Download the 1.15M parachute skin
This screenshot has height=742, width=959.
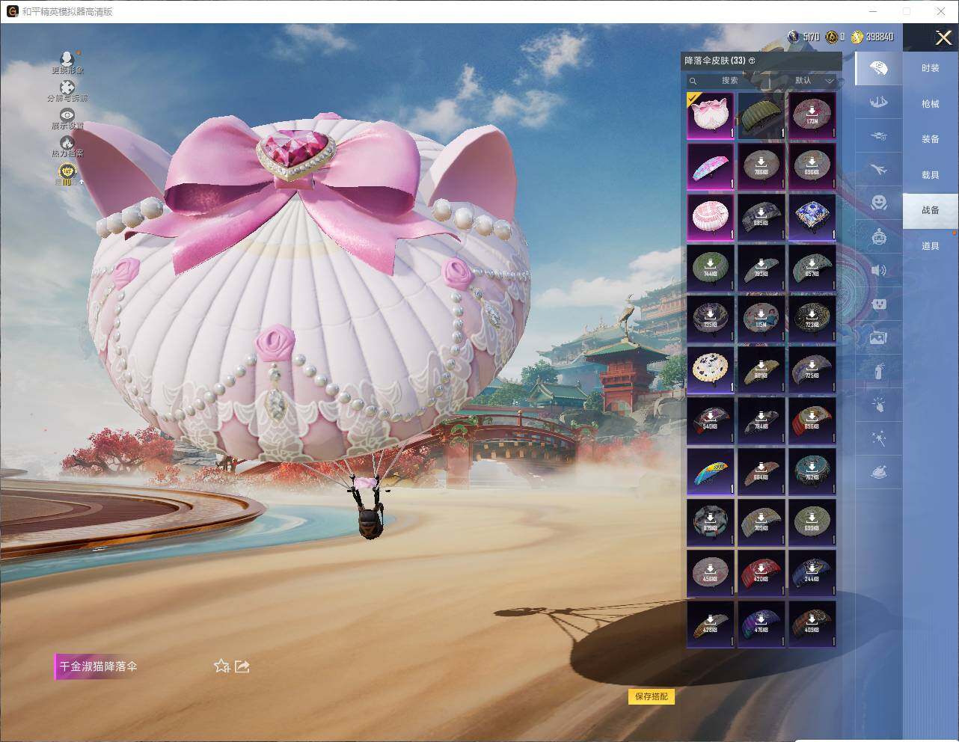[x=761, y=319]
